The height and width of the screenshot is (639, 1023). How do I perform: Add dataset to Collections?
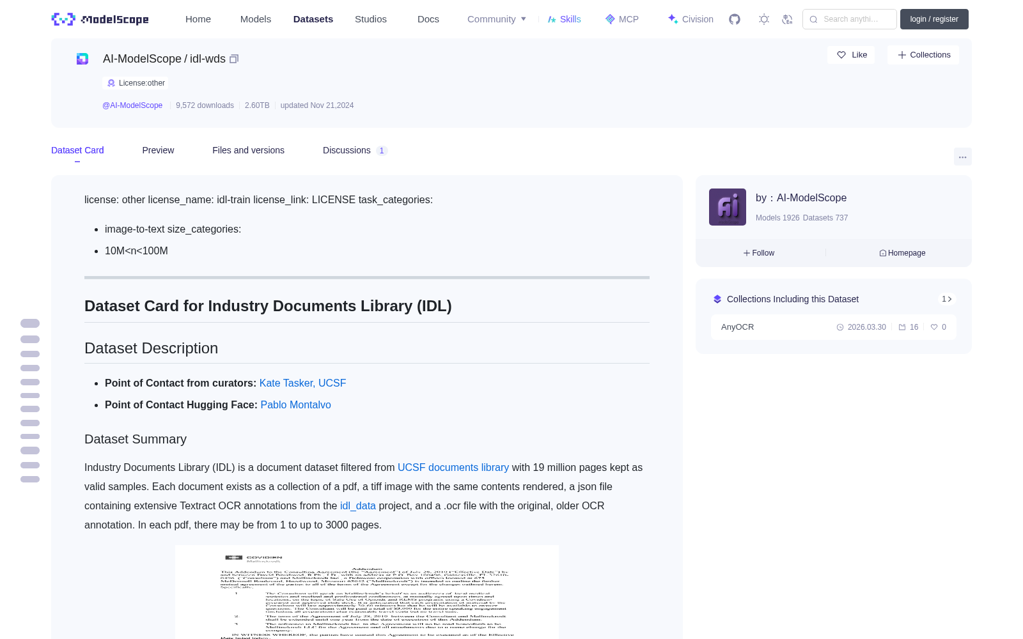[923, 55]
